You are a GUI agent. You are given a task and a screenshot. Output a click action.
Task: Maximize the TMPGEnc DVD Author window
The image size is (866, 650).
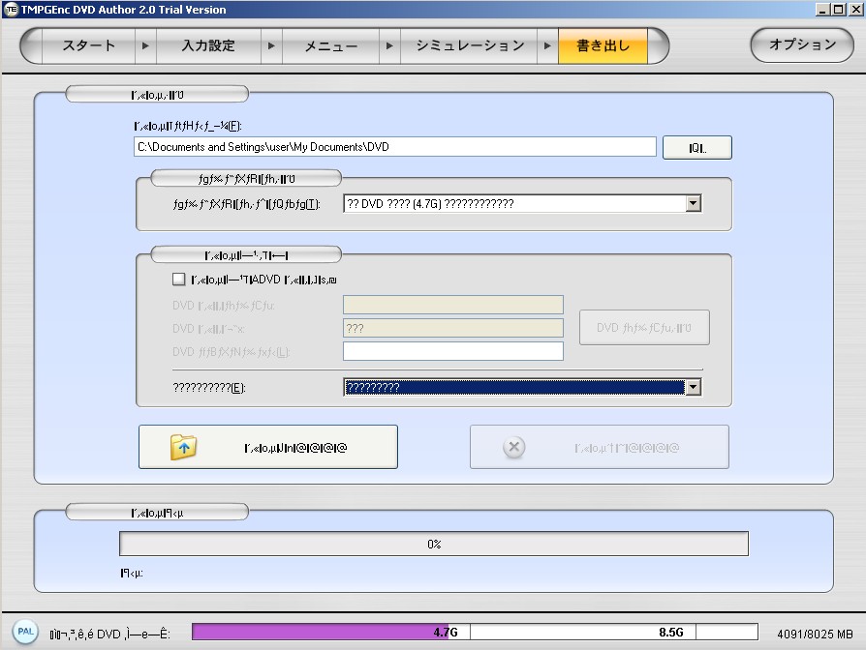click(x=838, y=10)
